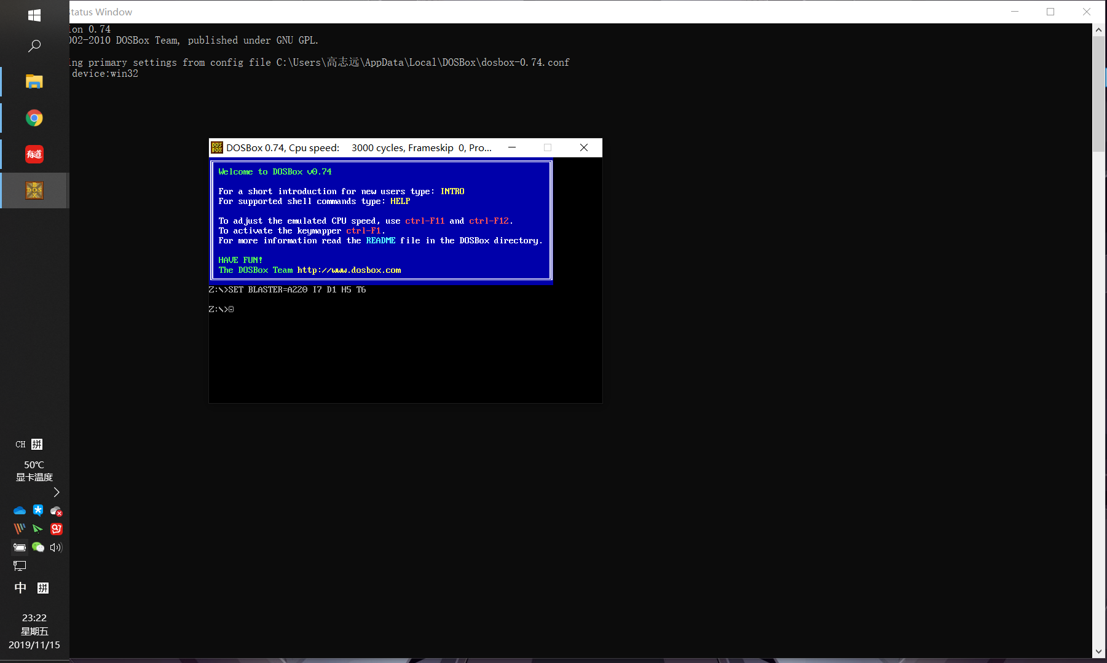Open File Explorer from the taskbar
The width and height of the screenshot is (1107, 663).
coord(34,82)
